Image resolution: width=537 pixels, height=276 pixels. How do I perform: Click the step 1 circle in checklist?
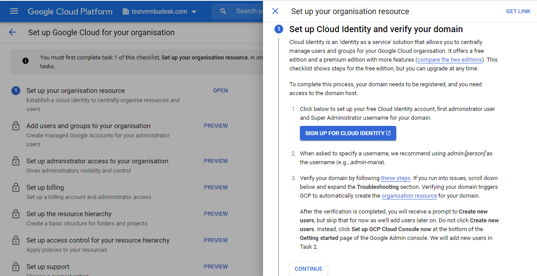pos(16,91)
